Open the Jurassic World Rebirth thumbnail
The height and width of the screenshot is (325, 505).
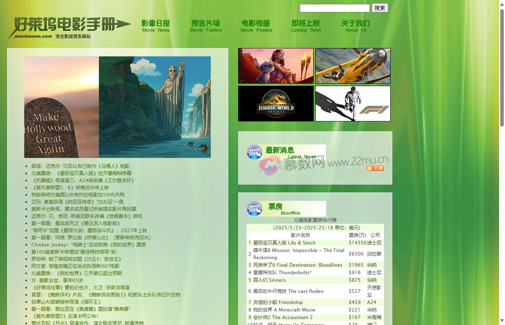coord(276,104)
